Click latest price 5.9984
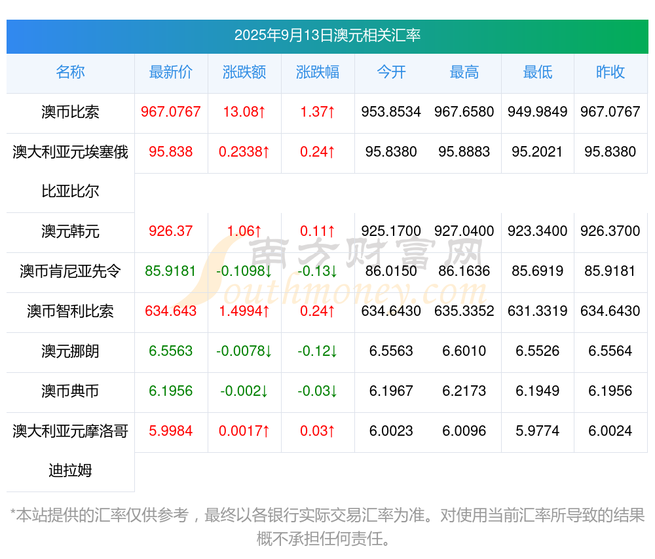The width and height of the screenshot is (655, 559). [x=171, y=431]
